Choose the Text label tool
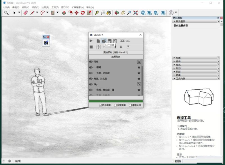The width and height of the screenshot is (225, 165). point(103,13)
